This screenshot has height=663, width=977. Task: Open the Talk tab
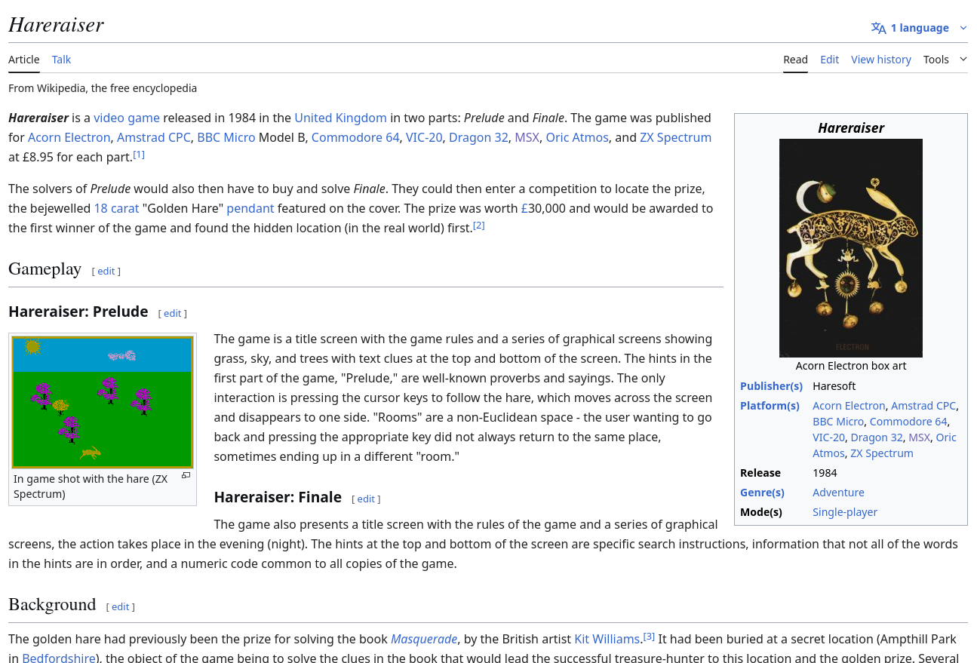pos(62,60)
